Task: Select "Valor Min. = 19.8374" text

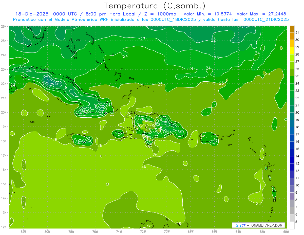Action: point(208,14)
